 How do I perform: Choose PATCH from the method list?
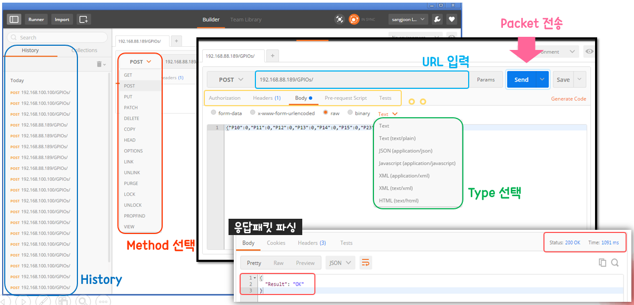click(131, 108)
